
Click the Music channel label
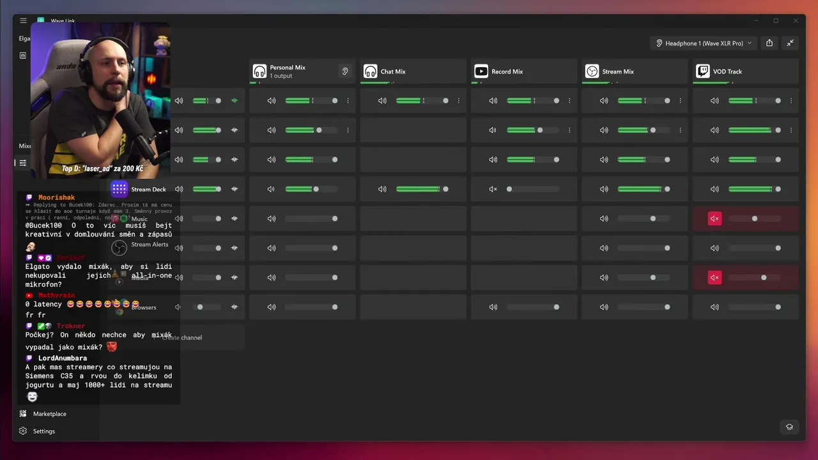click(x=139, y=218)
